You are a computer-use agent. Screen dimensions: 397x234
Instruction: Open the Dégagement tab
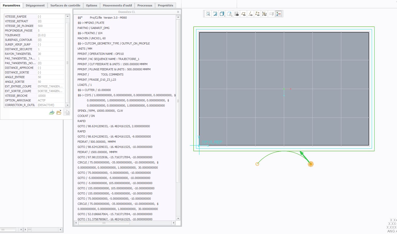click(x=35, y=5)
